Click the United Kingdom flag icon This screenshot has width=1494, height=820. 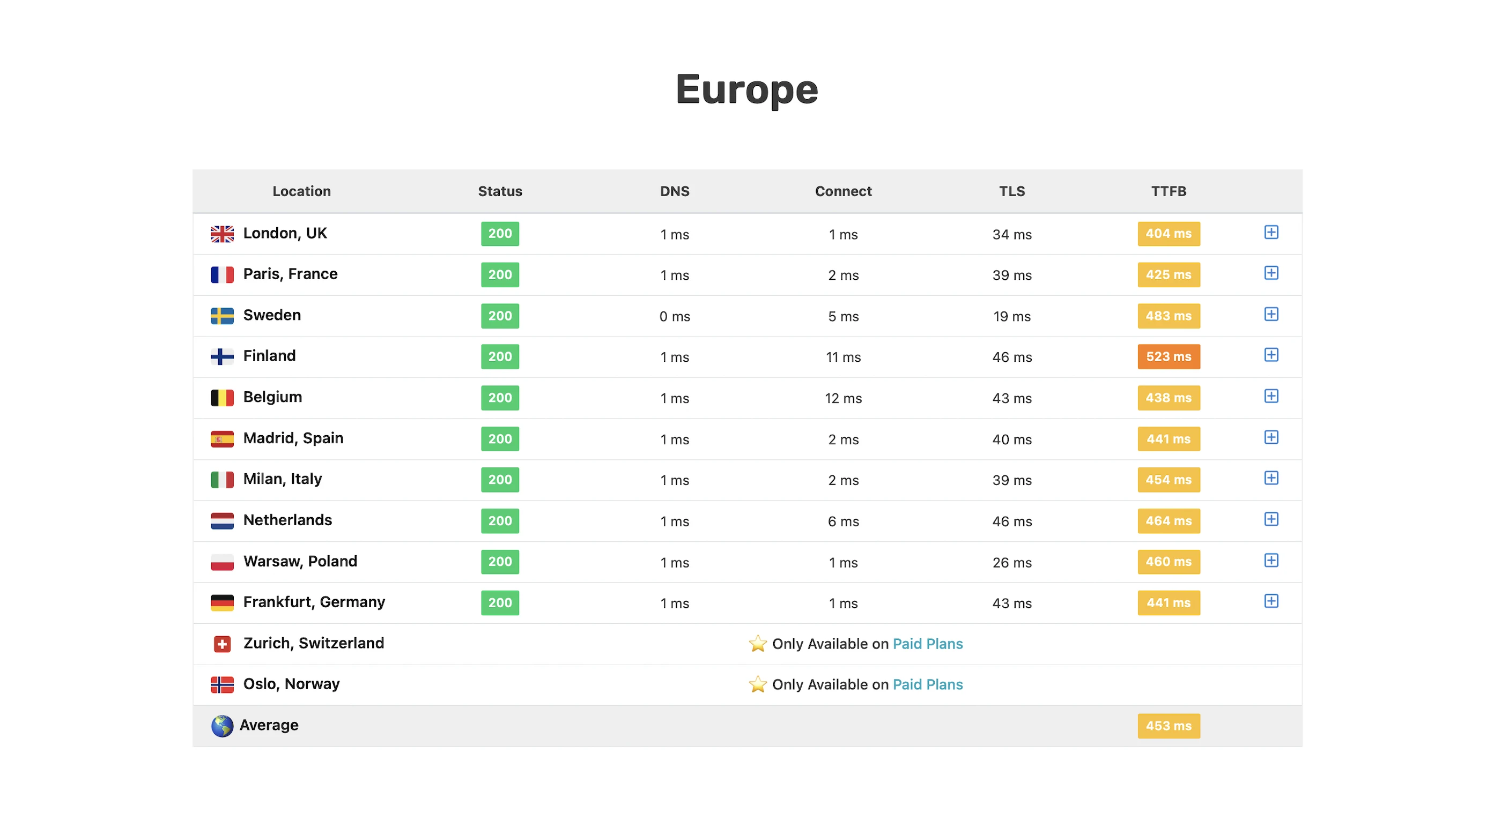tap(222, 234)
